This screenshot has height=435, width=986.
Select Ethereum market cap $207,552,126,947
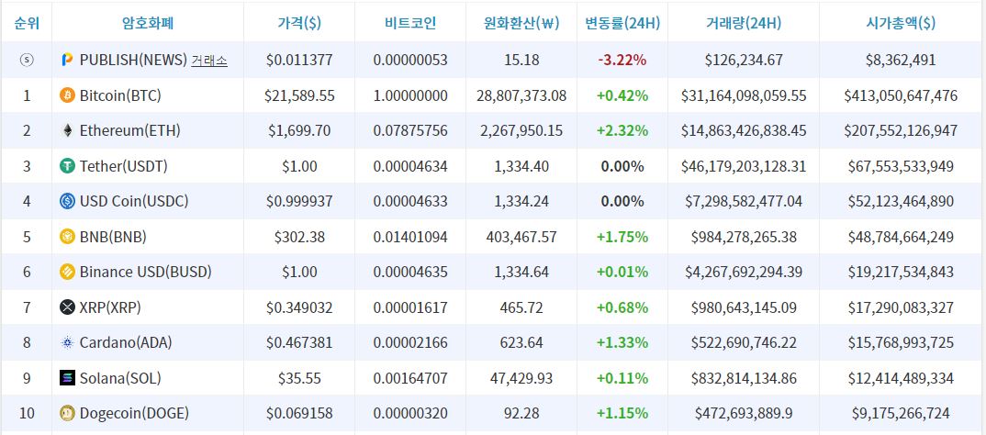tap(902, 130)
